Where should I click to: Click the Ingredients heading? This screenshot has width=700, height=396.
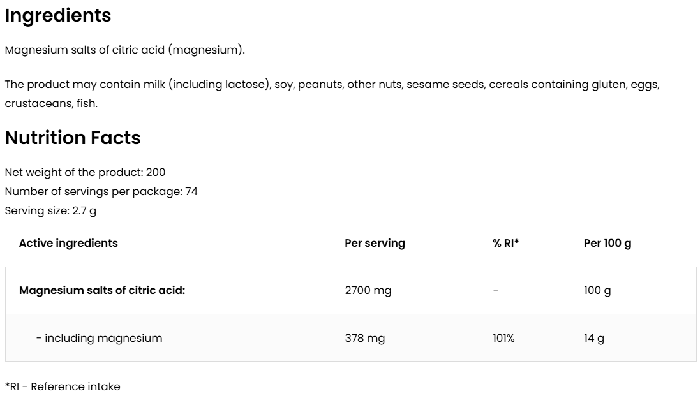point(58,16)
